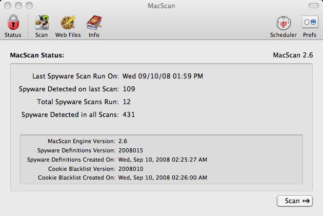Click the MacScan window title text
This screenshot has height=216, width=323.
pyautogui.click(x=161, y=6)
